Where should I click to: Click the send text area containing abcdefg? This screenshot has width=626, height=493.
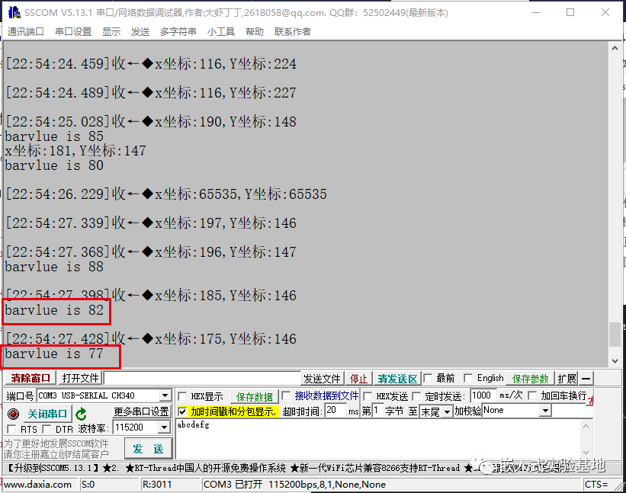coord(378,439)
